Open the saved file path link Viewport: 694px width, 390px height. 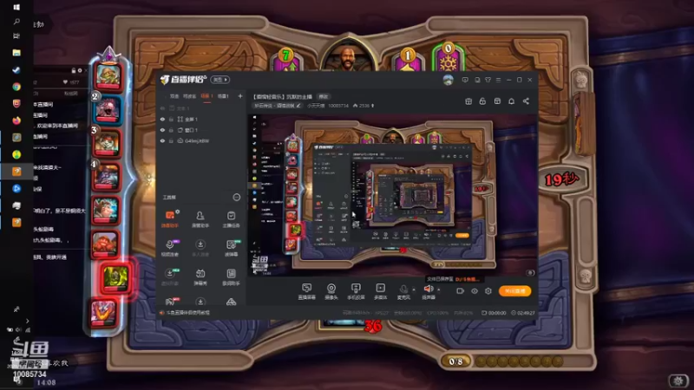(468, 279)
